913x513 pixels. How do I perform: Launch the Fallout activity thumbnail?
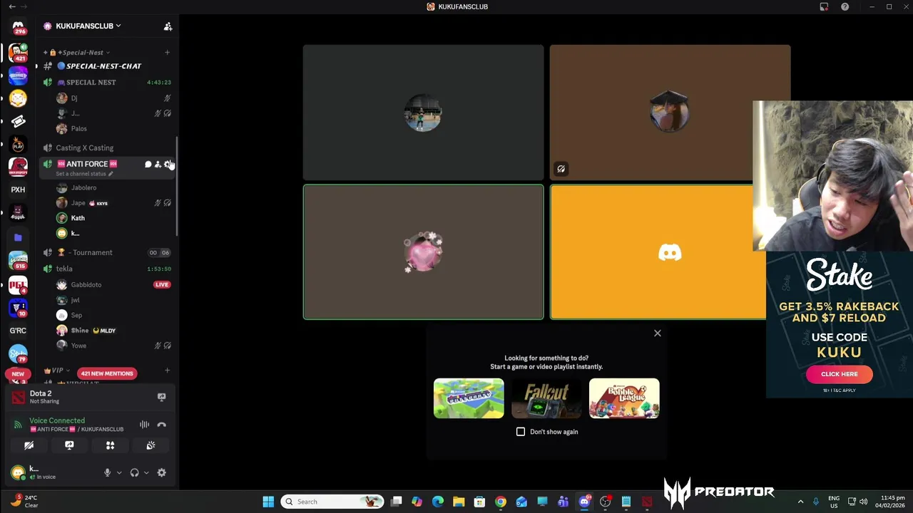pos(546,398)
